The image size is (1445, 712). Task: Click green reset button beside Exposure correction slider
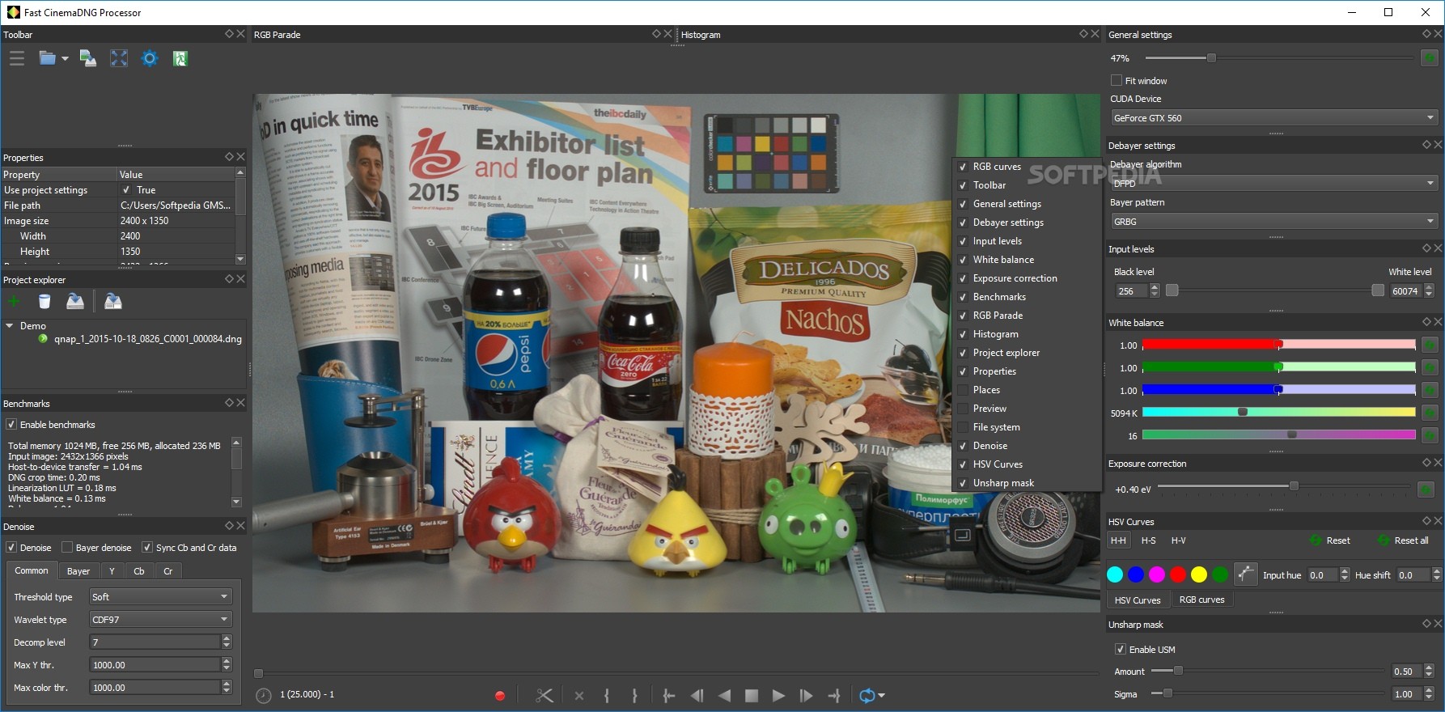pos(1426,489)
